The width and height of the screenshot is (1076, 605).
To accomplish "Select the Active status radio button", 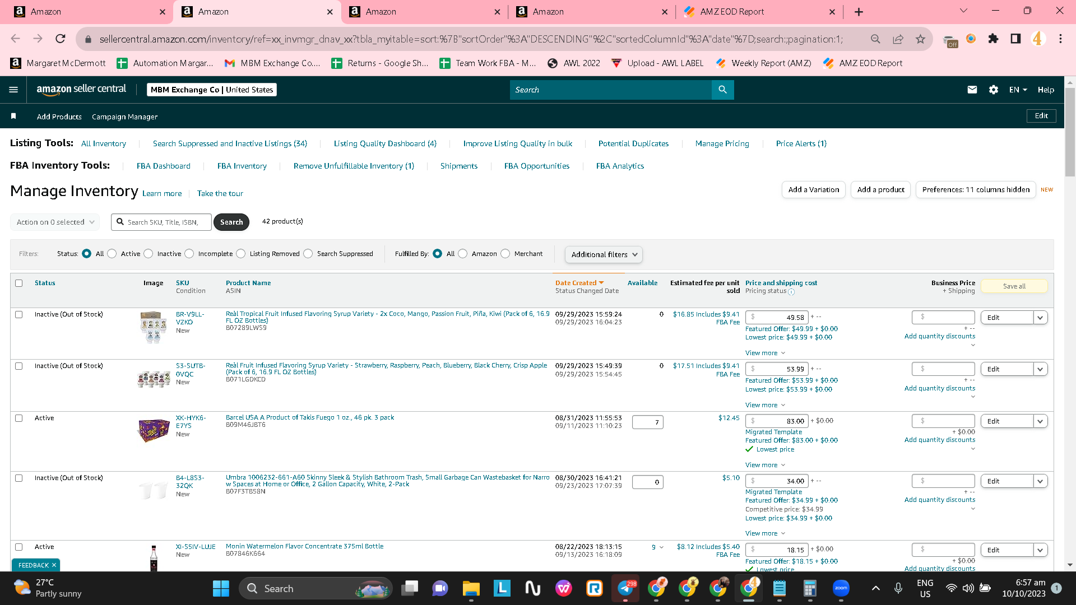I will [x=112, y=254].
